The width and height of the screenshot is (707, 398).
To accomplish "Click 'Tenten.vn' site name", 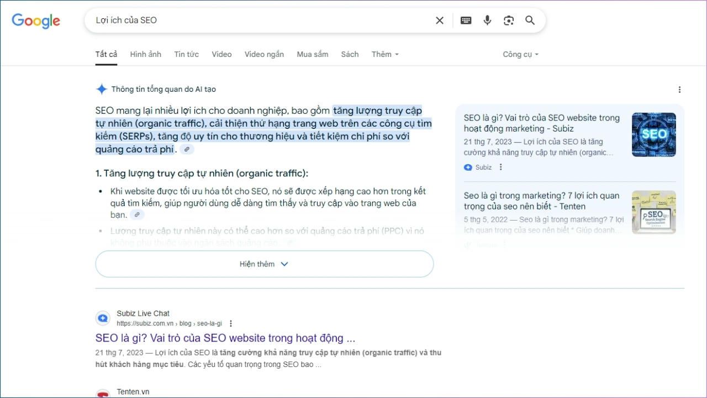I will pos(133,392).
